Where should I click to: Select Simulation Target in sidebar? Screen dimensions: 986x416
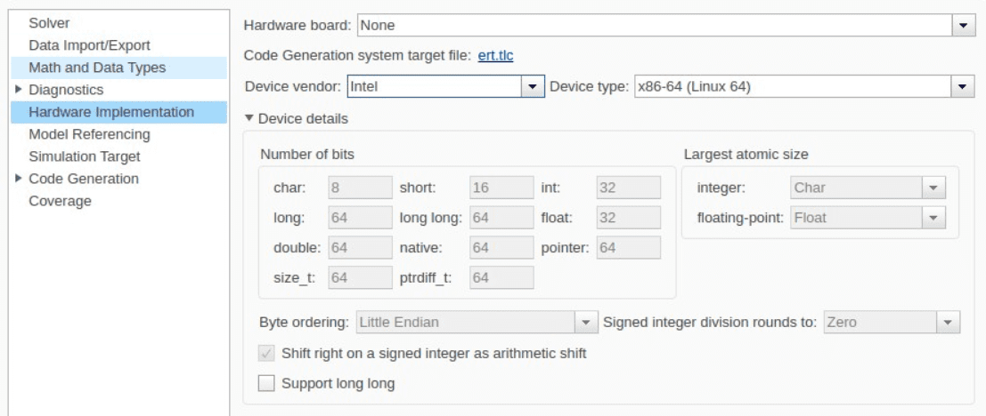click(85, 156)
